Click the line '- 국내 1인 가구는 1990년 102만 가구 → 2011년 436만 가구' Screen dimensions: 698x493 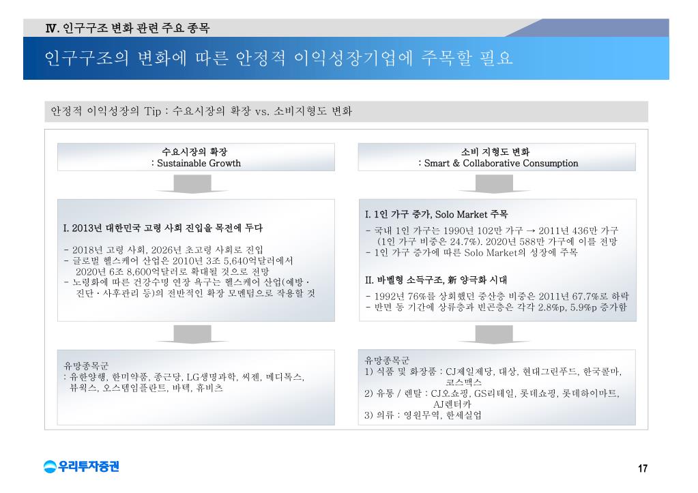click(x=491, y=230)
